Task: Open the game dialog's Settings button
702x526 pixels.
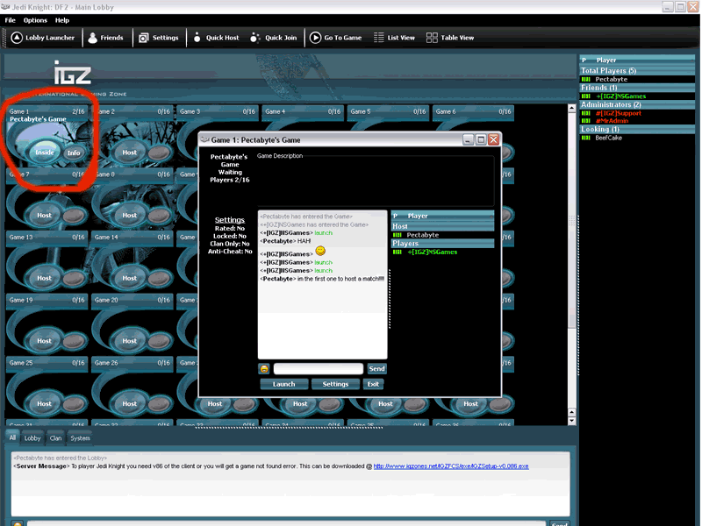Action: pos(335,384)
